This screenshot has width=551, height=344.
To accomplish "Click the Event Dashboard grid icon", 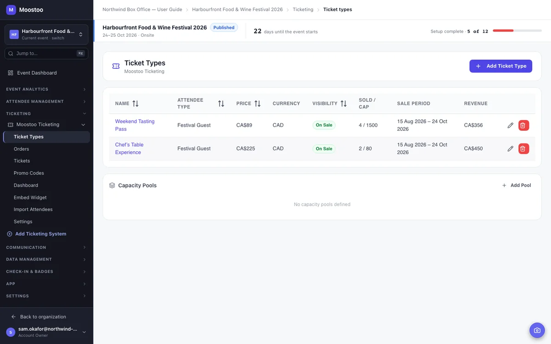I will (x=11, y=73).
